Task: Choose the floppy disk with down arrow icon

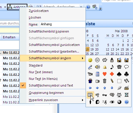Action: (126, 60)
